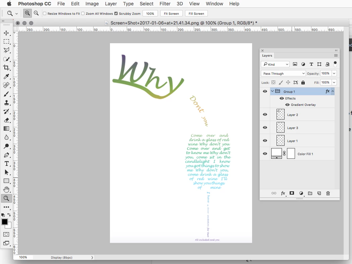Image resolution: width=352 pixels, height=264 pixels.
Task: Select the Path Selection tool
Action: click(6, 172)
